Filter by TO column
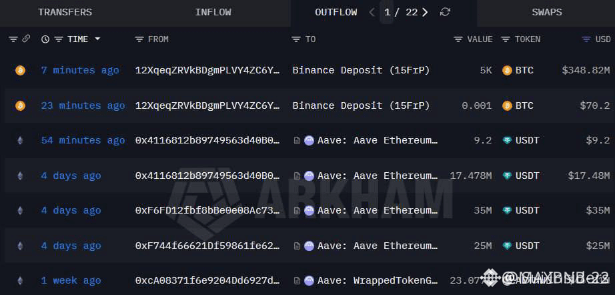The image size is (615, 295). click(x=297, y=39)
